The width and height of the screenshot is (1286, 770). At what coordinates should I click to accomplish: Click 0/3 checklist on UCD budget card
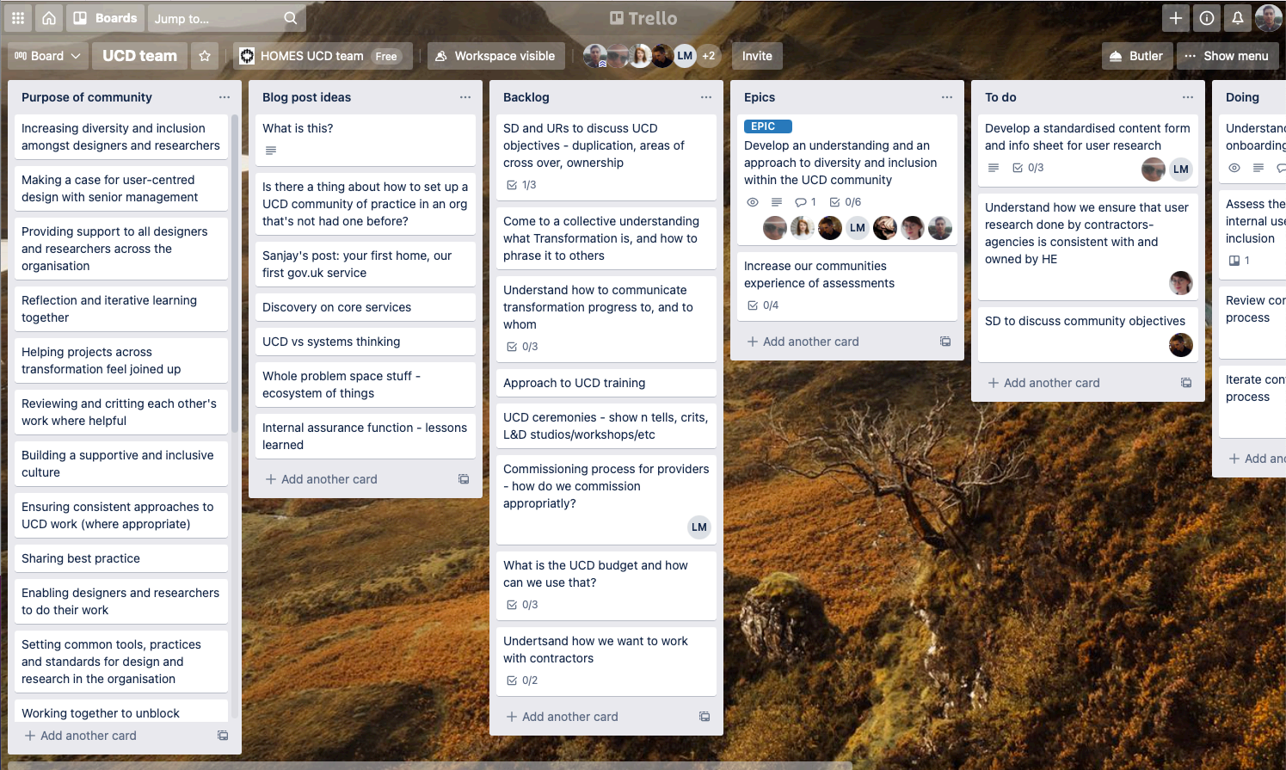click(522, 605)
